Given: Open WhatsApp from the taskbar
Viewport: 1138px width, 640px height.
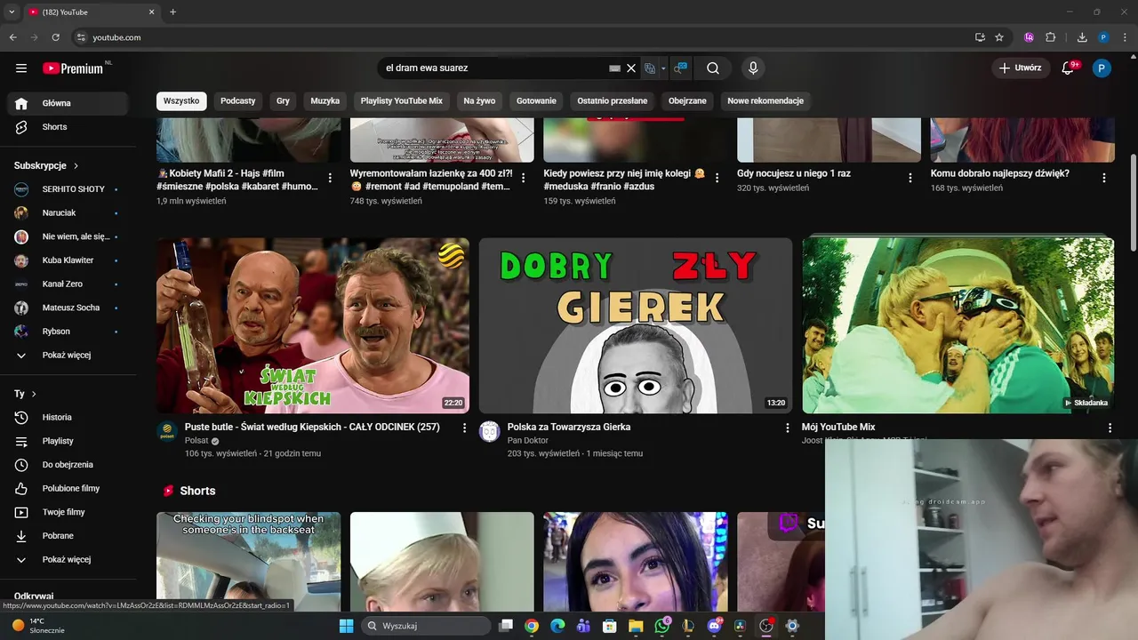Looking at the screenshot, I should pyautogui.click(x=662, y=626).
